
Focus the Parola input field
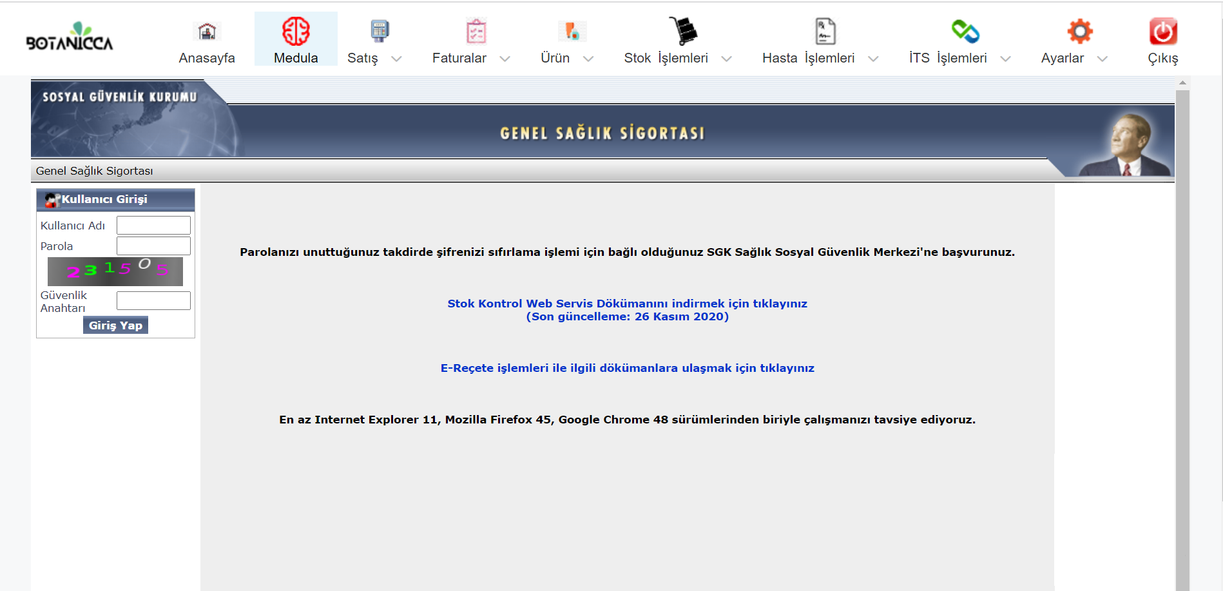[x=153, y=246]
